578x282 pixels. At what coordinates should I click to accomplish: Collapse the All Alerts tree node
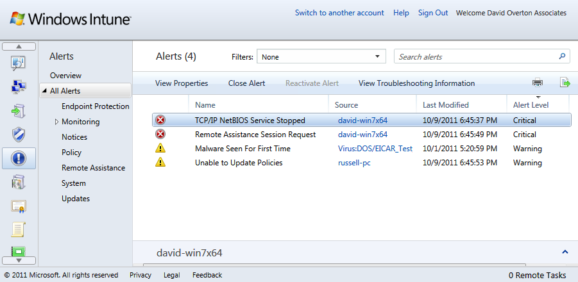tap(45, 91)
